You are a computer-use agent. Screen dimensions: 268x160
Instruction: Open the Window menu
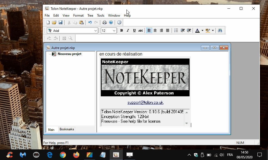pyautogui.click(x=114, y=15)
